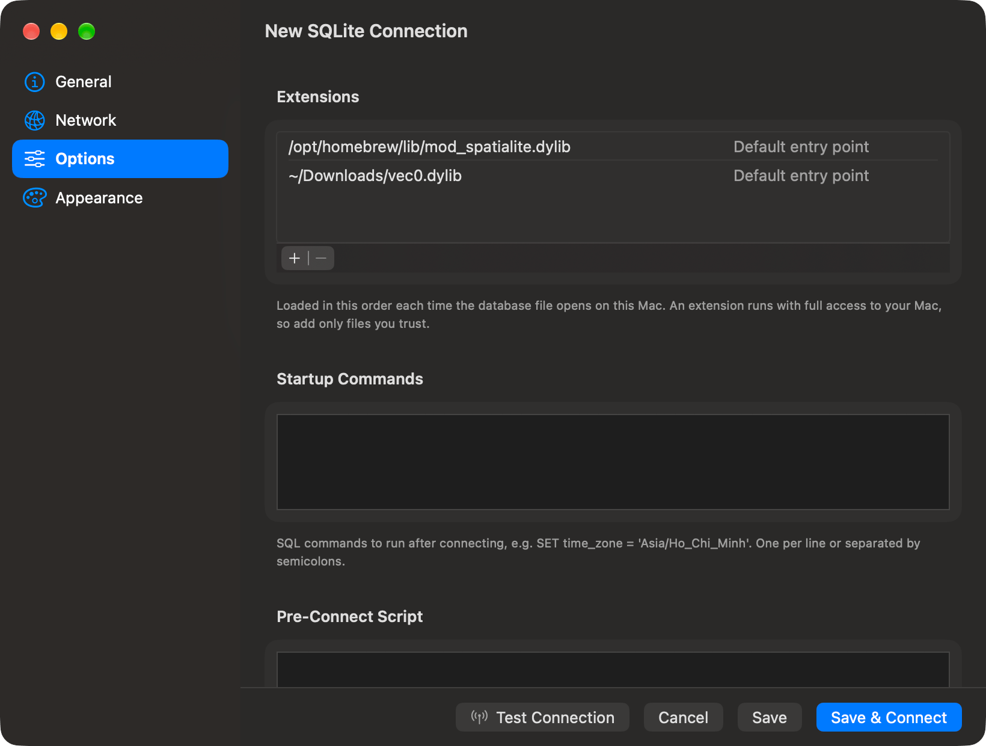Close the window with red button

(31, 31)
